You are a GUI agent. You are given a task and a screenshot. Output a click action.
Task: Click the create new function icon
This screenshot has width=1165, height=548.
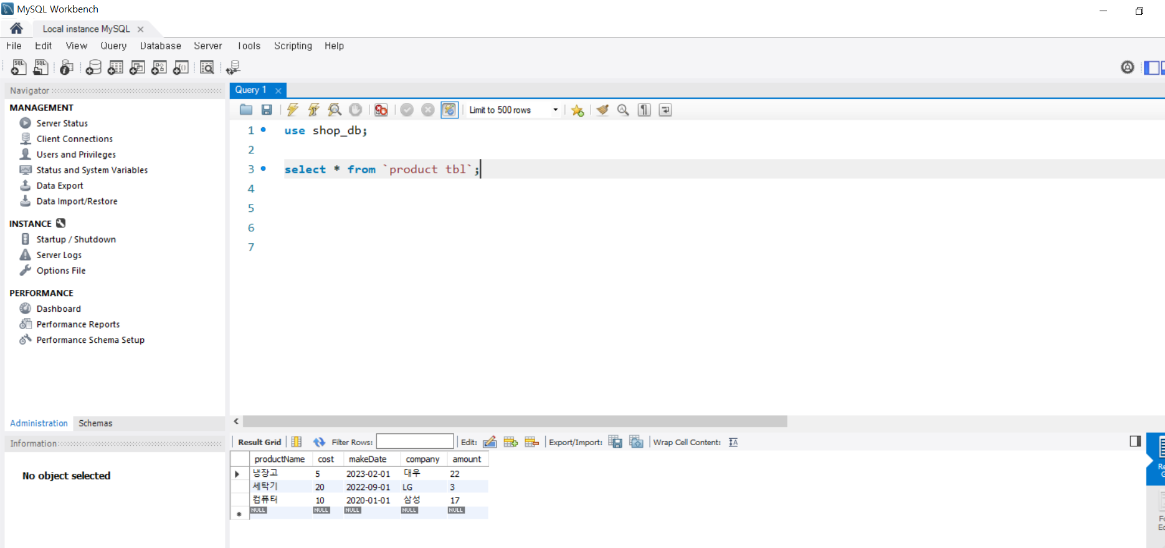[x=181, y=67]
